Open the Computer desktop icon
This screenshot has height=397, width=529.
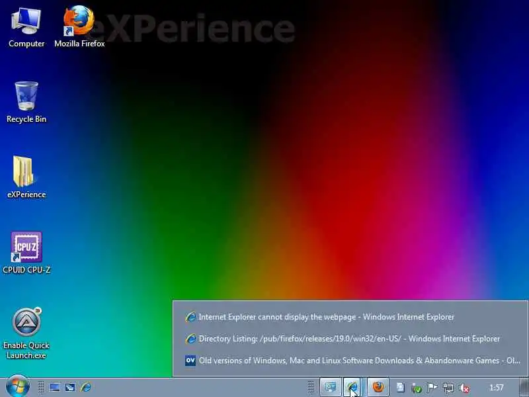coord(26,27)
